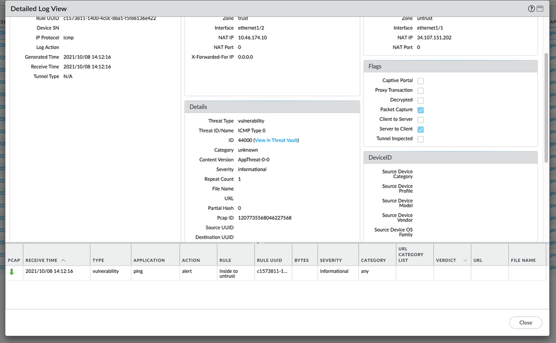This screenshot has height=343, width=556.
Task: Check the Decrypted flag checkbox
Action: tap(421, 100)
